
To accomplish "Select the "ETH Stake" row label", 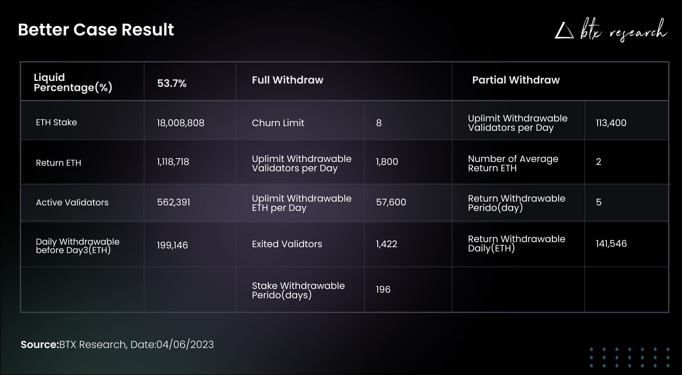I will pos(57,122).
